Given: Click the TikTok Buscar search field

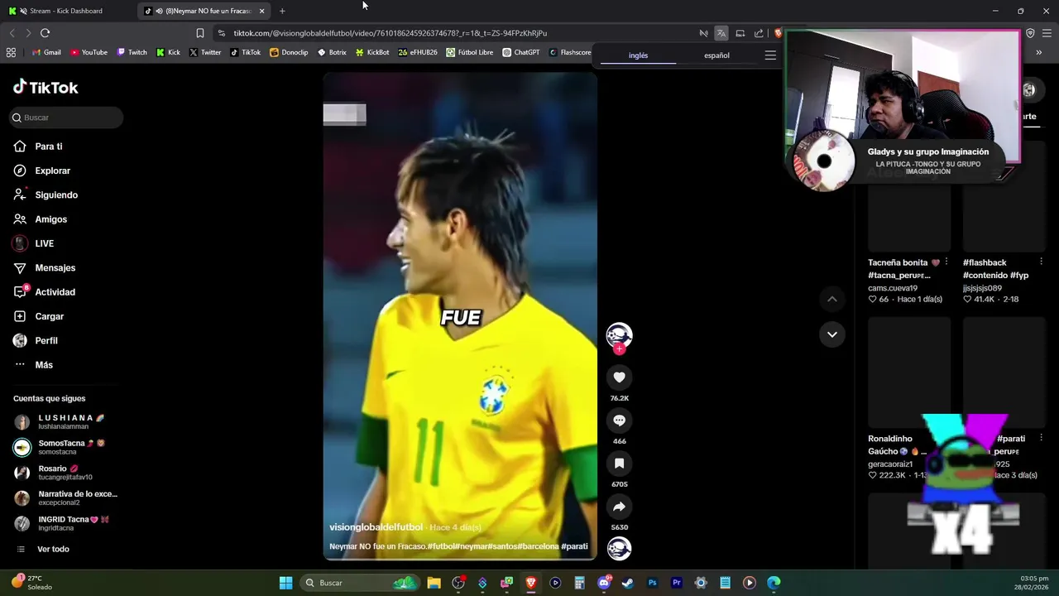Looking at the screenshot, I should coord(66,118).
